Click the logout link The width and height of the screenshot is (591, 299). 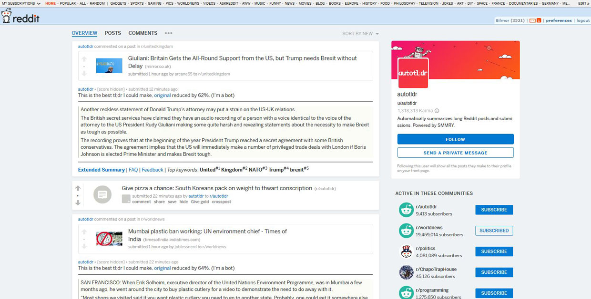(x=583, y=20)
